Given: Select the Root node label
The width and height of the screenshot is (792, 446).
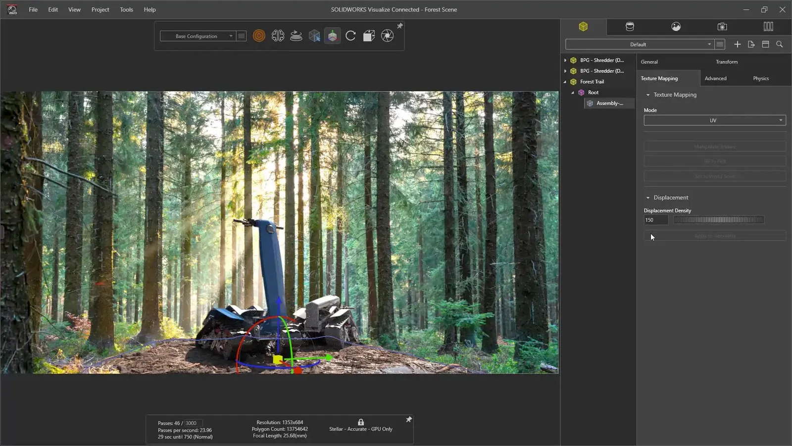Looking at the screenshot, I should pos(594,92).
